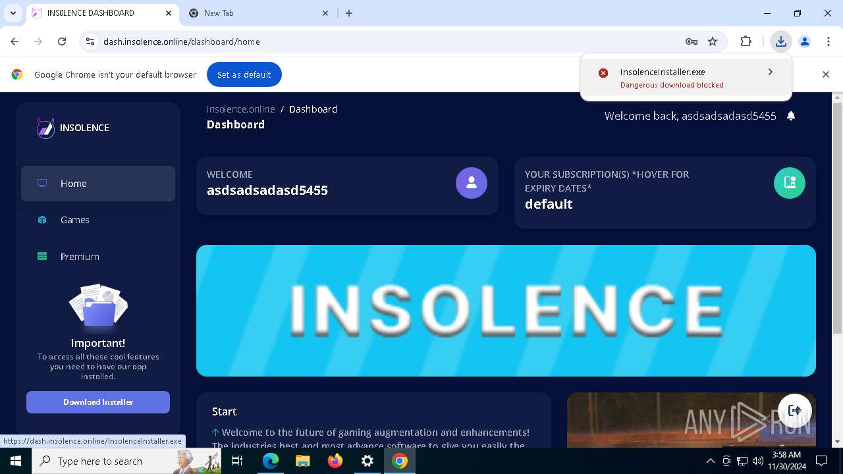Click the Start section heading
This screenshot has width=843, height=474.
click(224, 411)
